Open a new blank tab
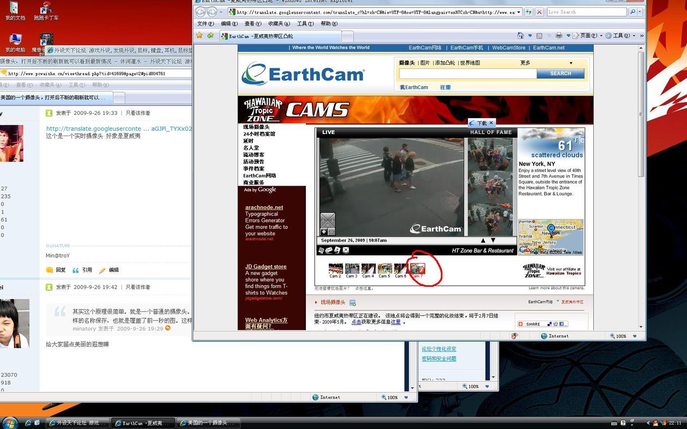This screenshot has height=429, width=687. click(347, 36)
